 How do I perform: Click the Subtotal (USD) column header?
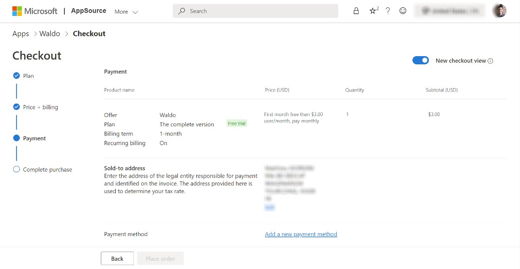[x=442, y=90]
